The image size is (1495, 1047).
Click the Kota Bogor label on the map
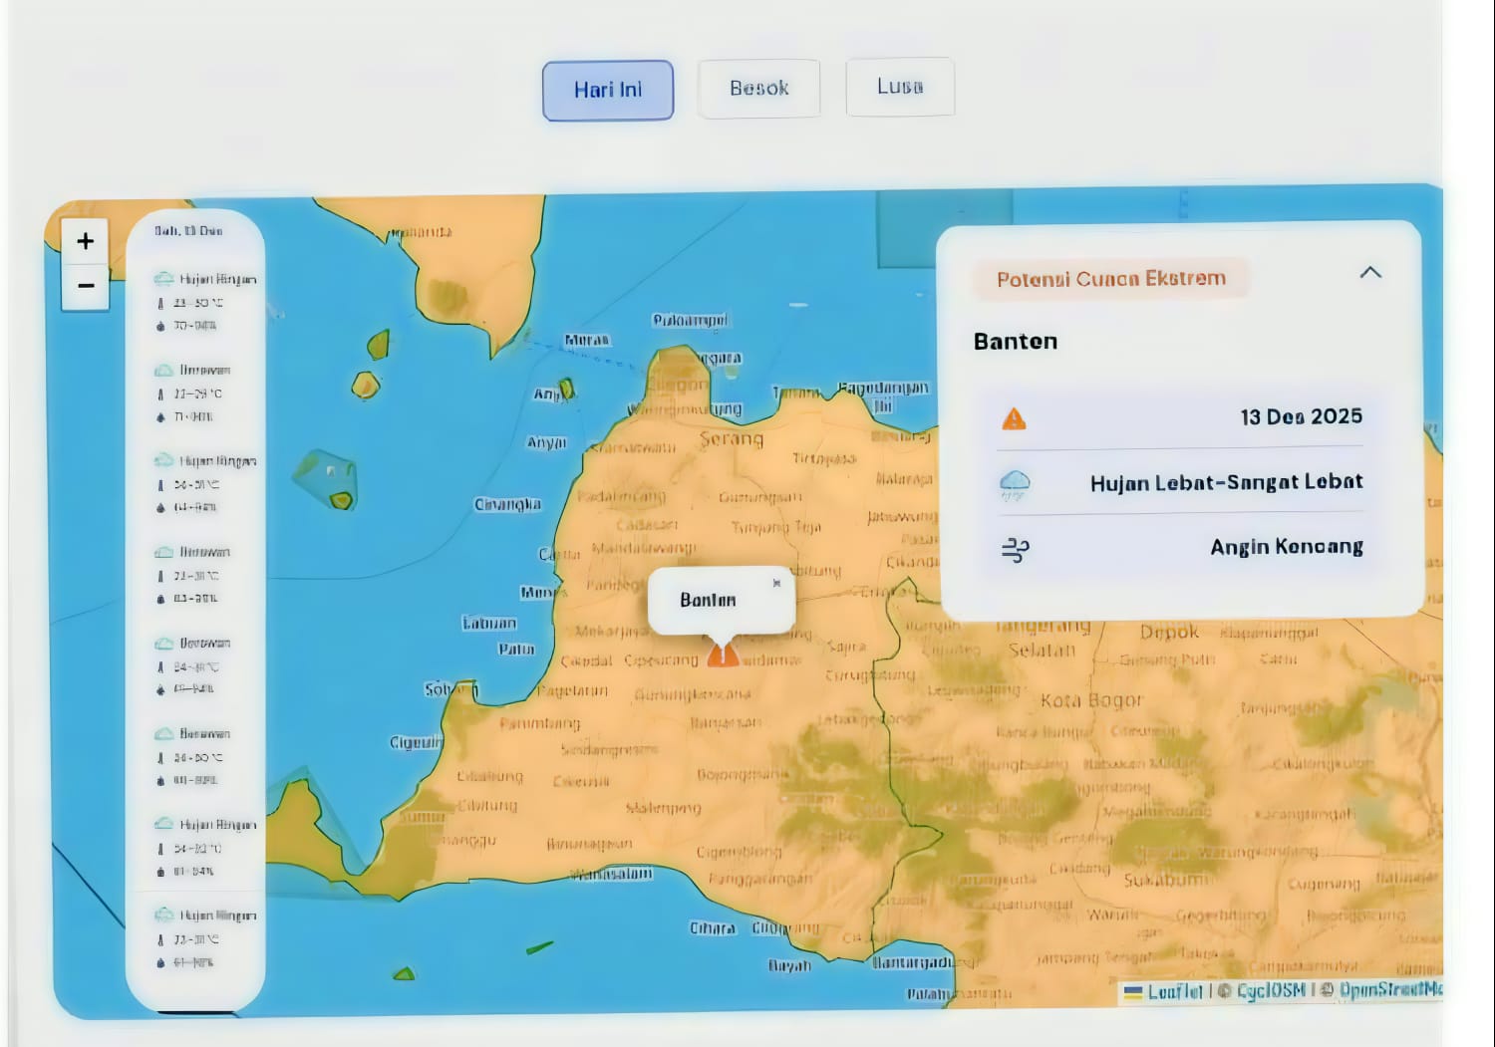[x=1091, y=700]
